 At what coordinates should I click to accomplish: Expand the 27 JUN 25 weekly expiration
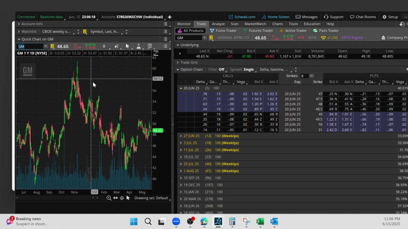point(181,136)
